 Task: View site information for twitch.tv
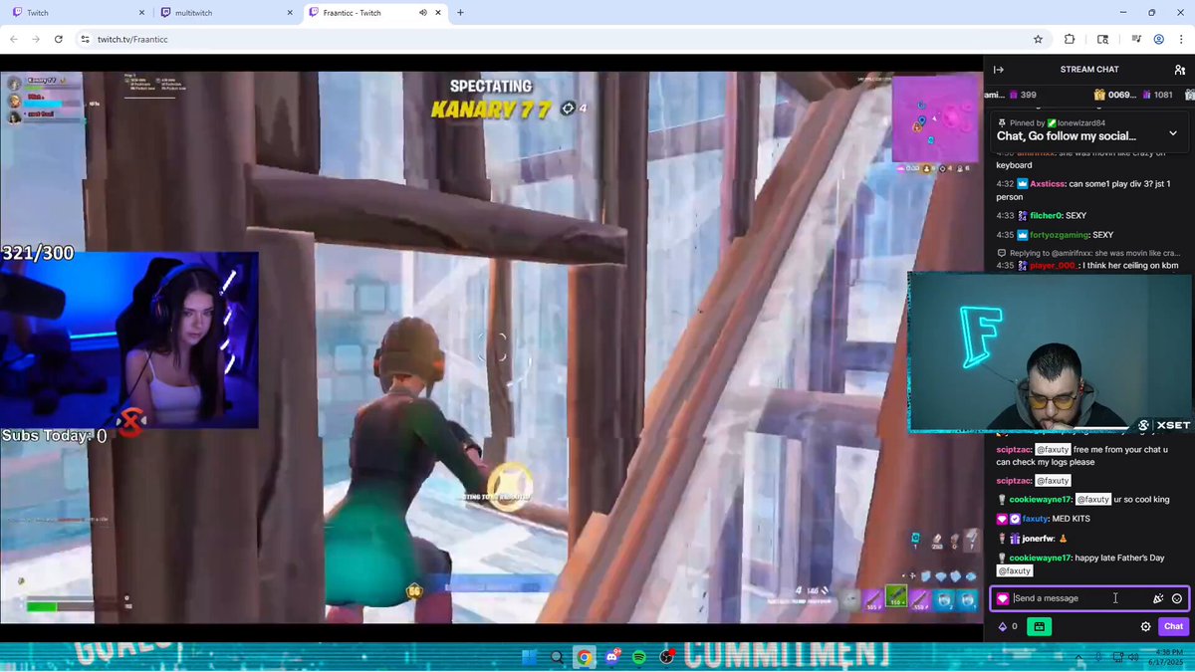pos(85,39)
